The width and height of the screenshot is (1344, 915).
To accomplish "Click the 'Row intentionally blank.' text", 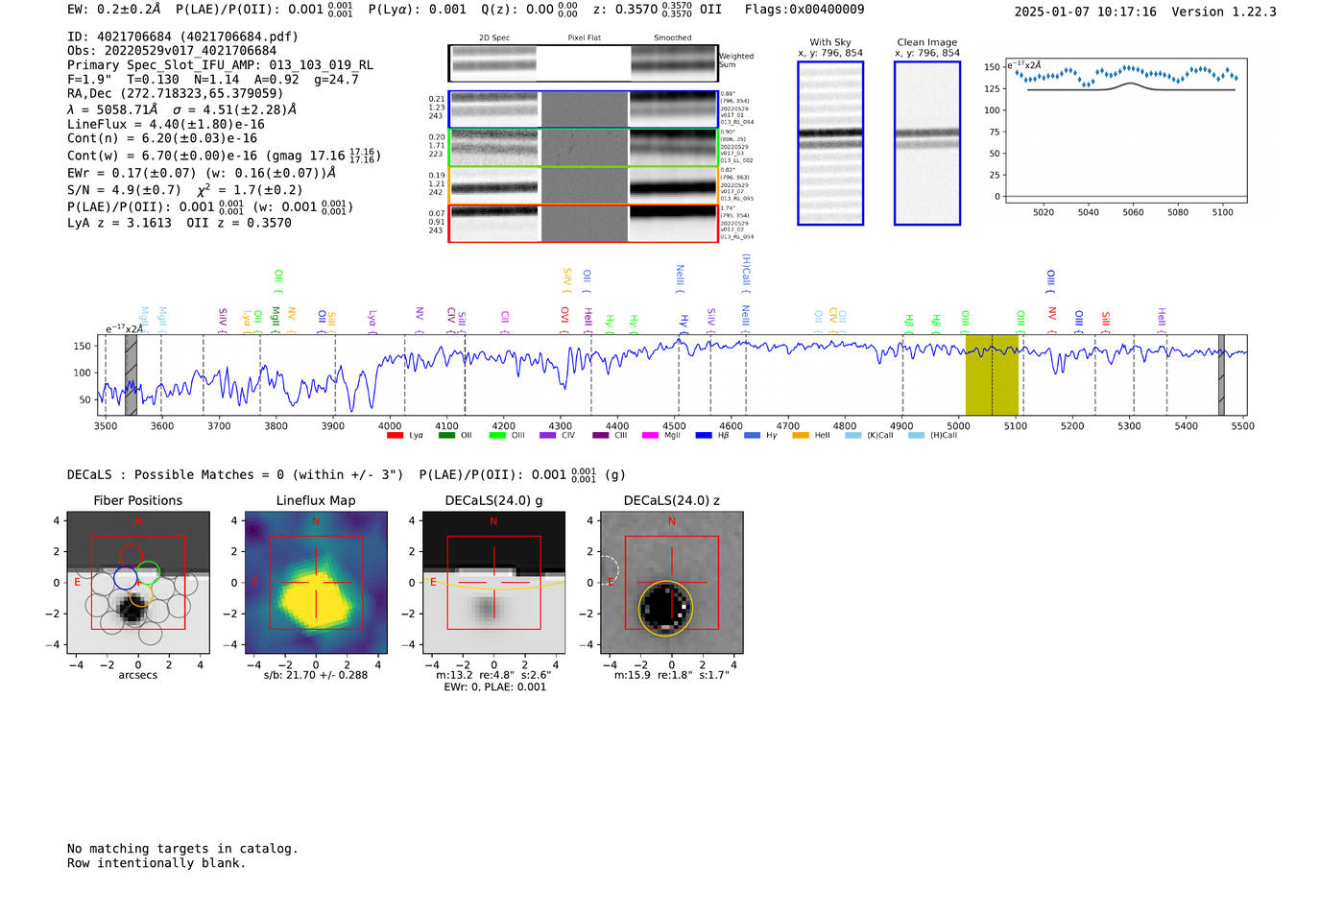I will click(x=156, y=863).
